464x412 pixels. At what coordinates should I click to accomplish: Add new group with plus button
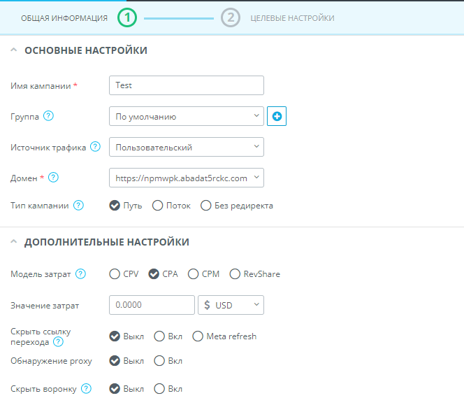(x=277, y=117)
